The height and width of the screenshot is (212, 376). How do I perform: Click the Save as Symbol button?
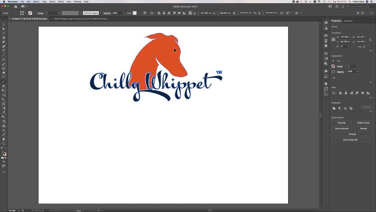(341, 128)
